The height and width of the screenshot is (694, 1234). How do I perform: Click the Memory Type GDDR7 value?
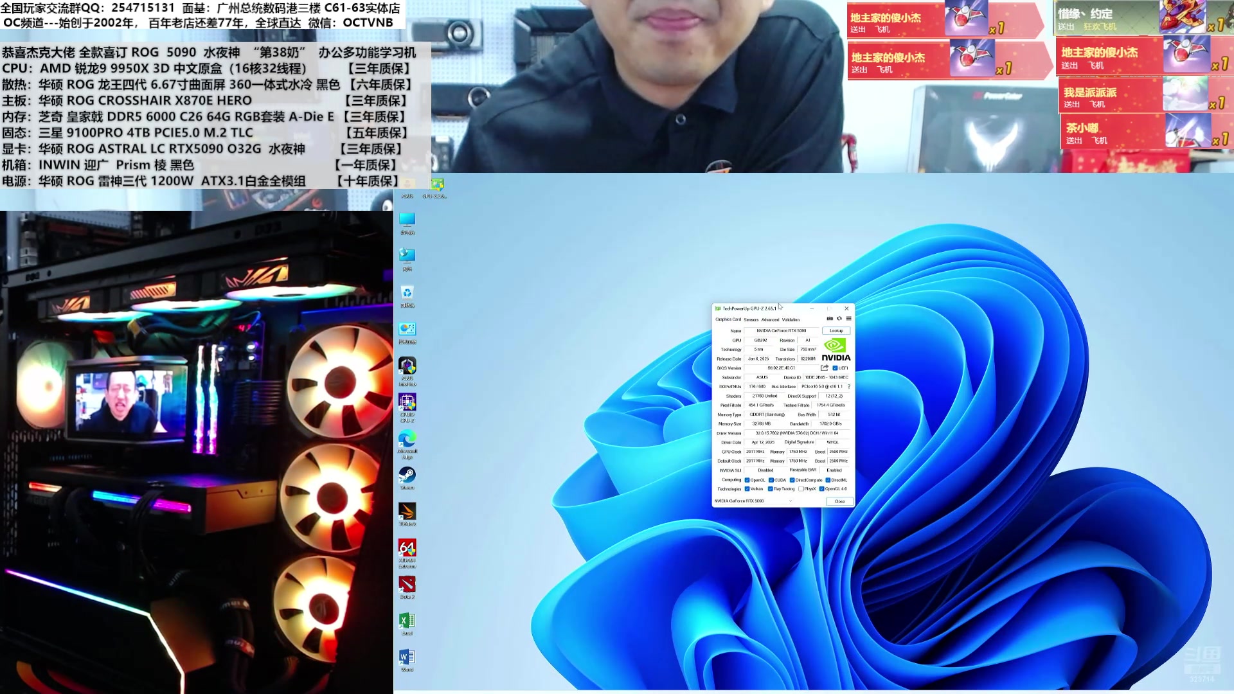(767, 414)
